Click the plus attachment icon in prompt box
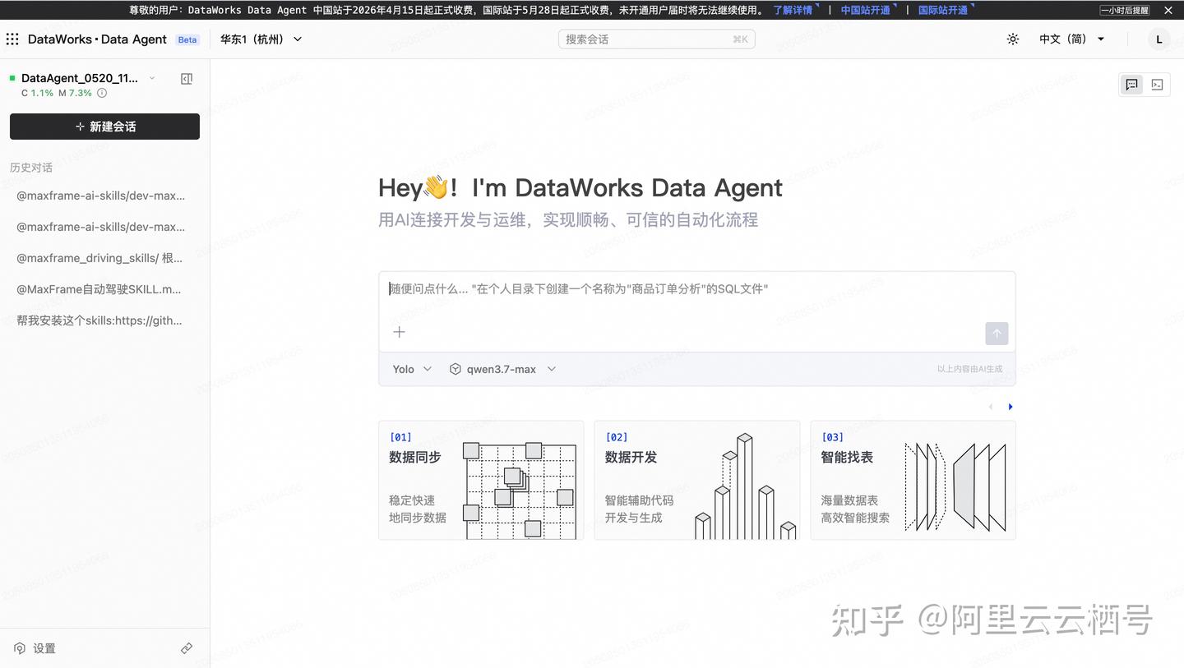The width and height of the screenshot is (1184, 668). coord(399,332)
